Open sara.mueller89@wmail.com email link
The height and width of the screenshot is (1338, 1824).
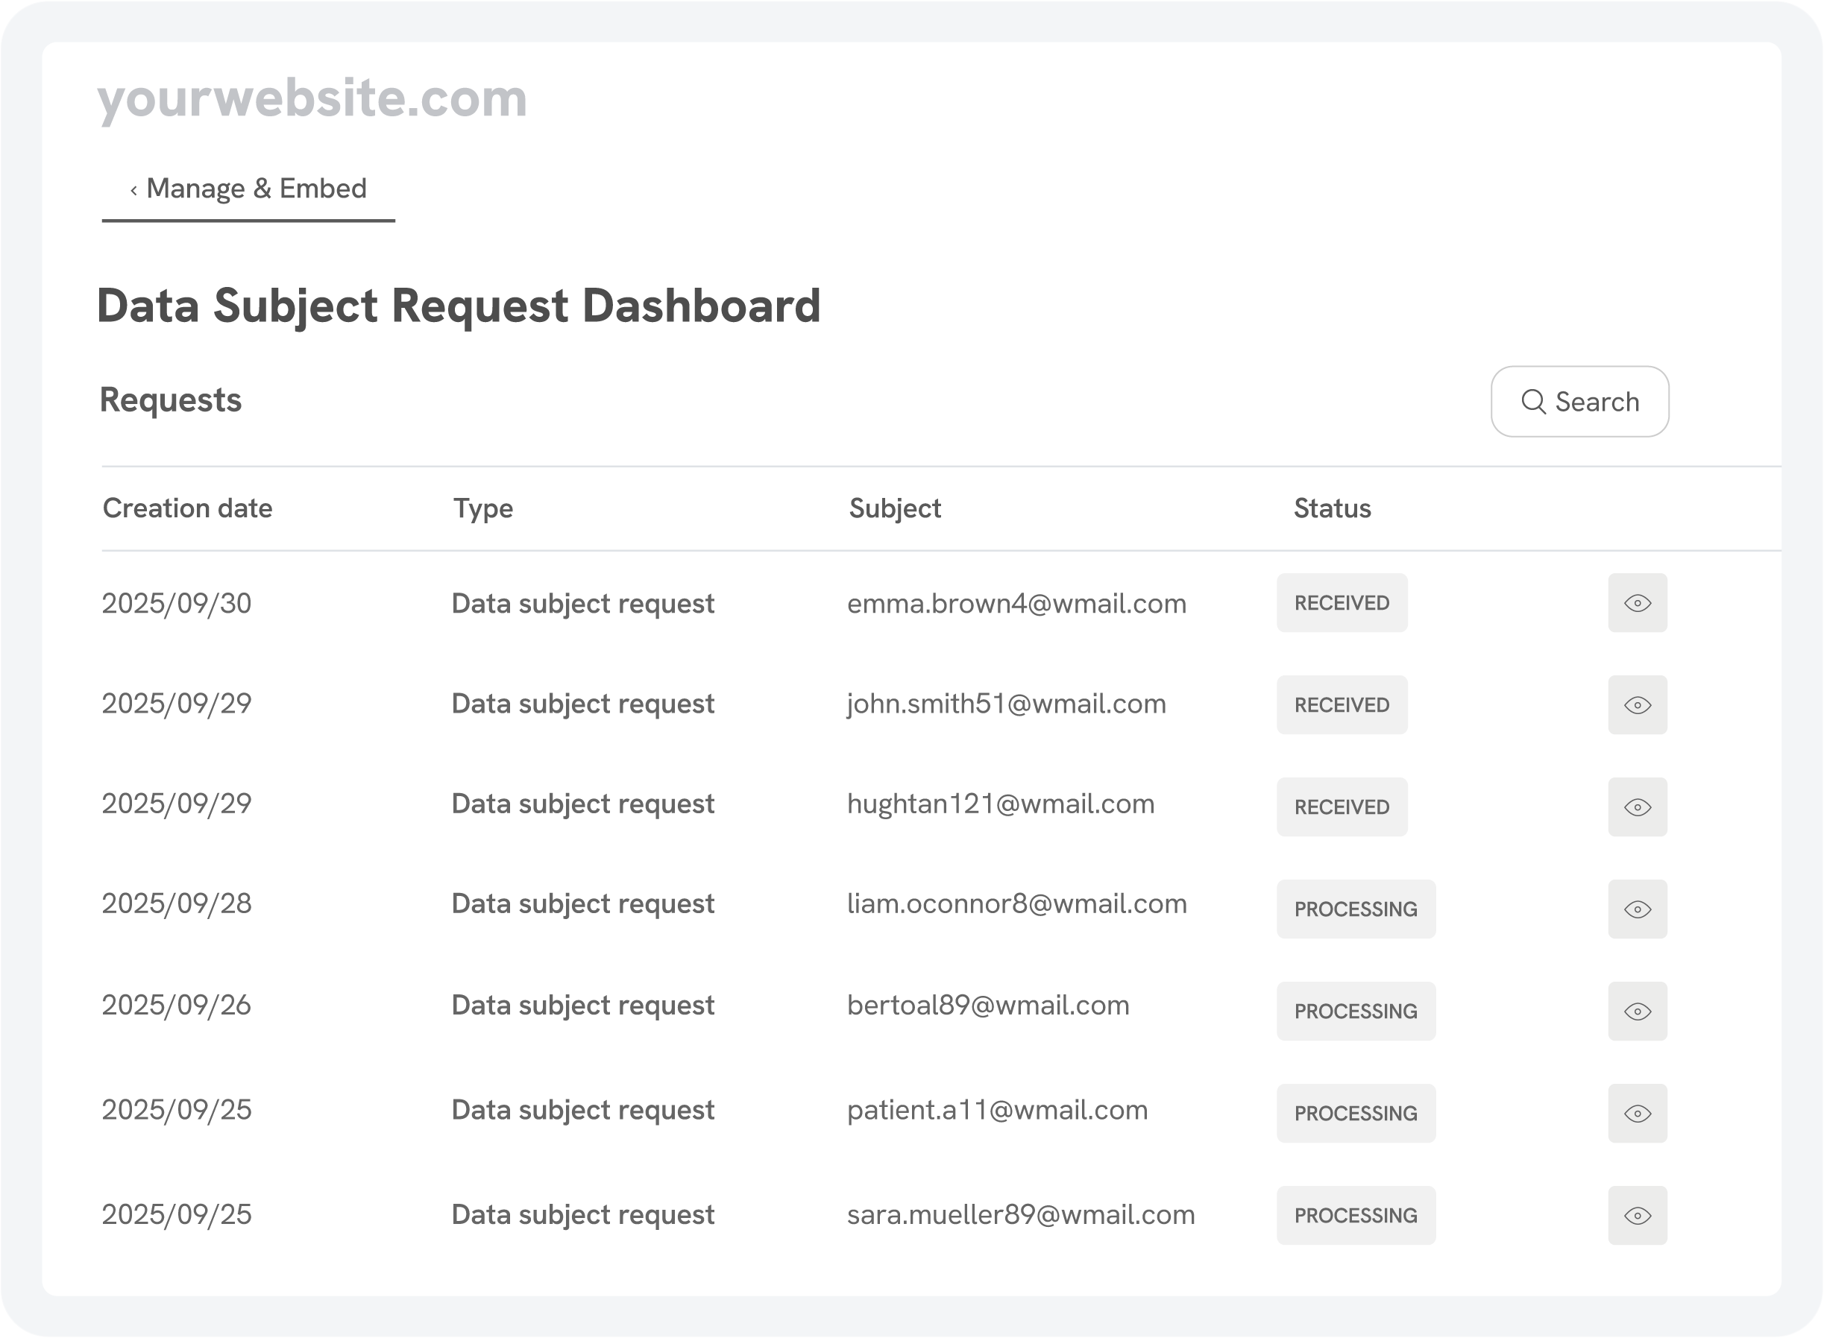coord(1020,1215)
